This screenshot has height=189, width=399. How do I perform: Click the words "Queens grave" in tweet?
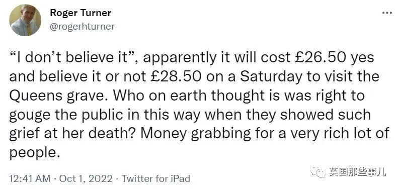58,97
